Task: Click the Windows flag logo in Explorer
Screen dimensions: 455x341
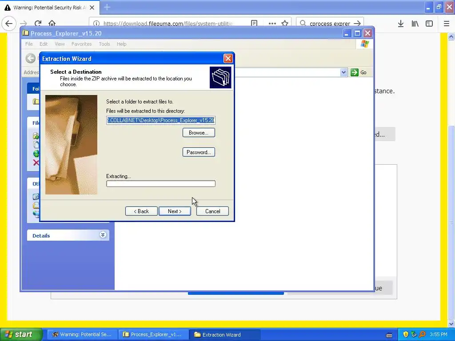Action: coord(364,44)
